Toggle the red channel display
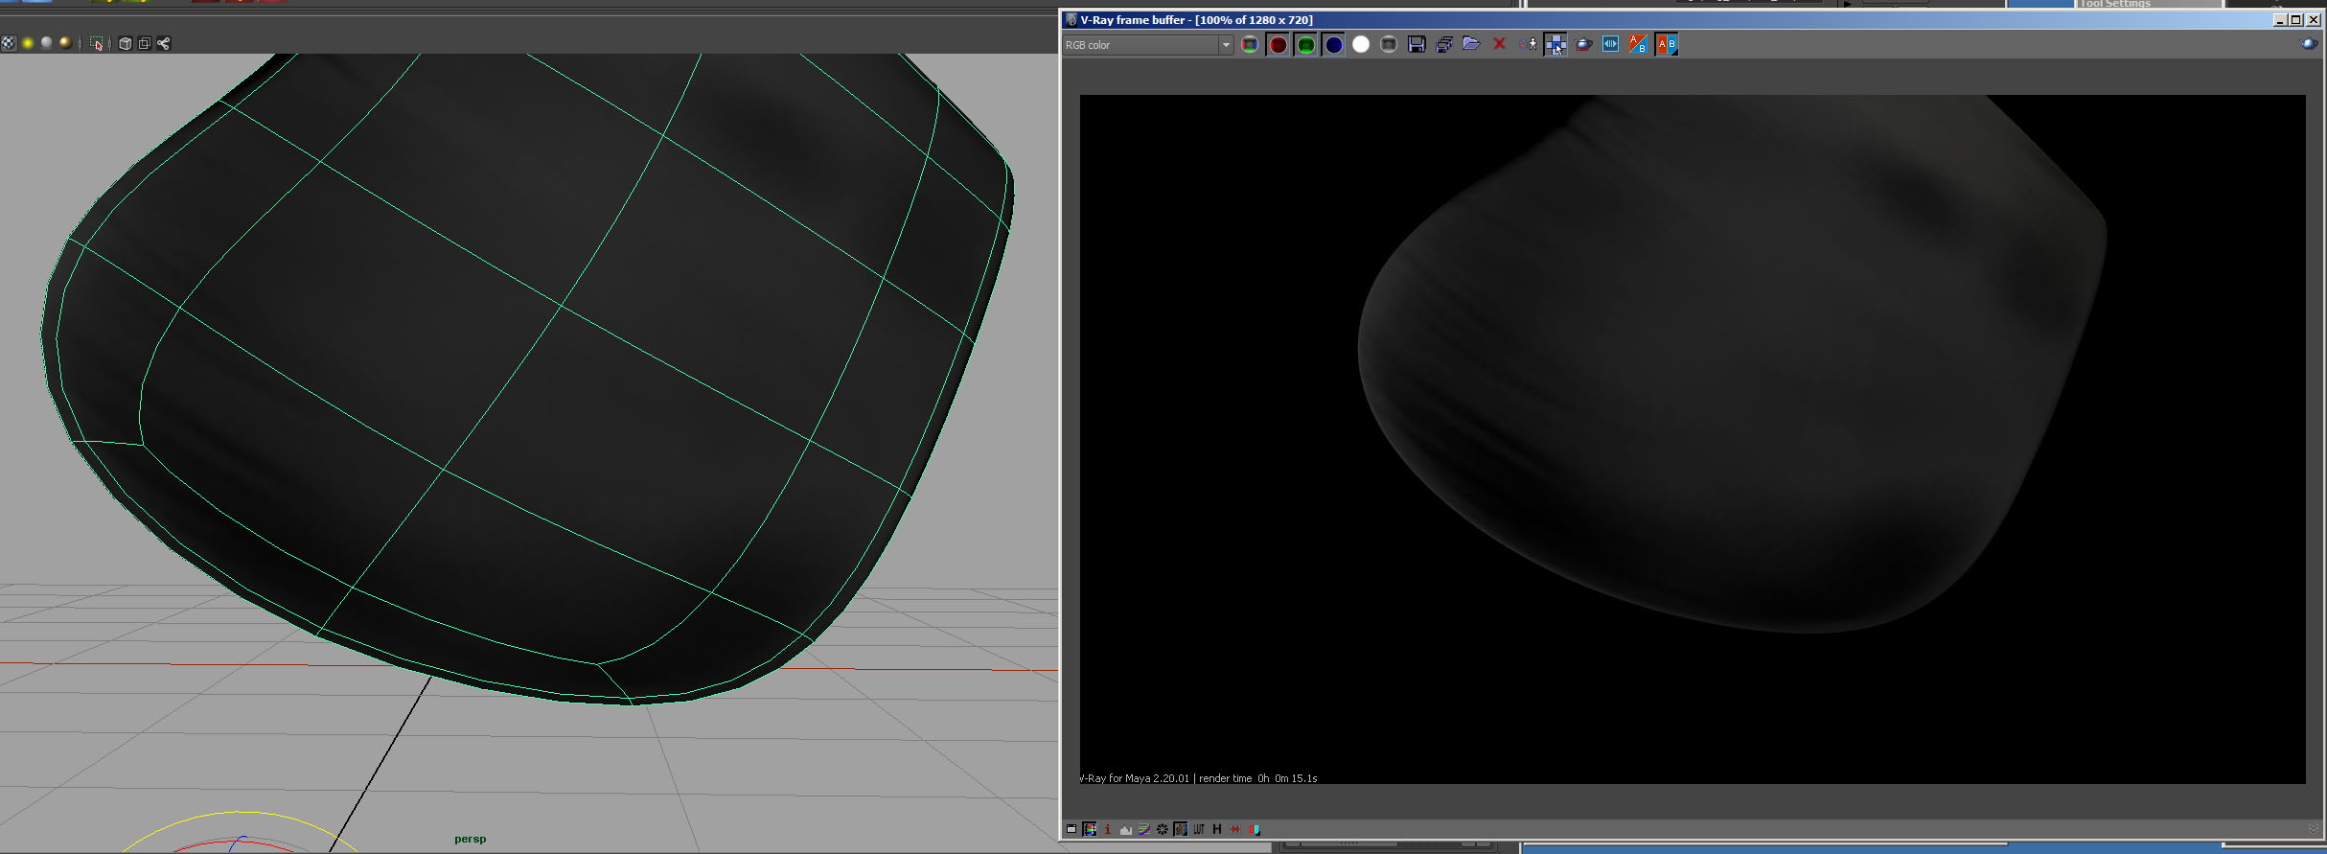The image size is (2327, 854). pyautogui.click(x=1278, y=44)
